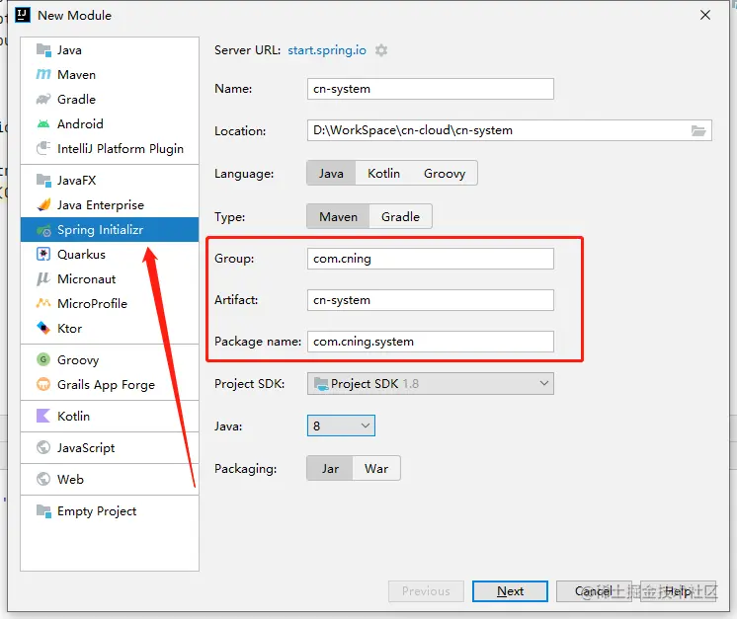The width and height of the screenshot is (737, 619).
Task: Select Android in the list
Action: pos(110,124)
